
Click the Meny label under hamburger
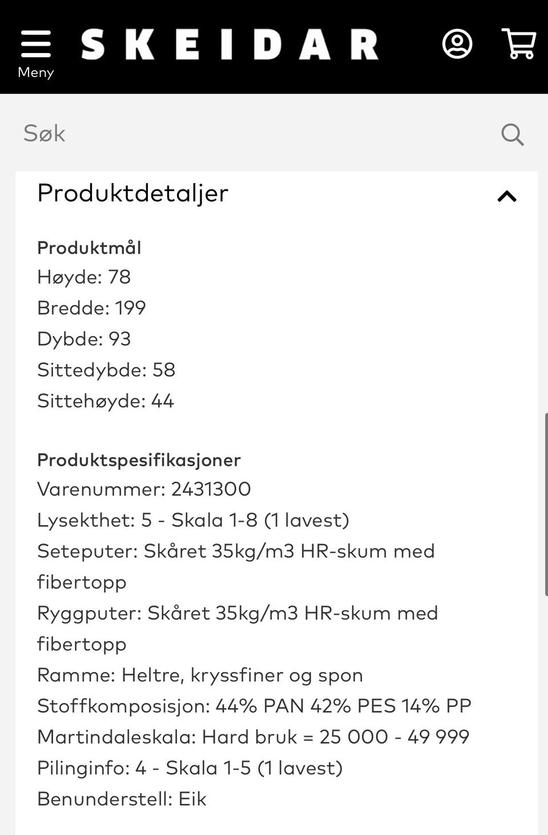pyautogui.click(x=35, y=72)
